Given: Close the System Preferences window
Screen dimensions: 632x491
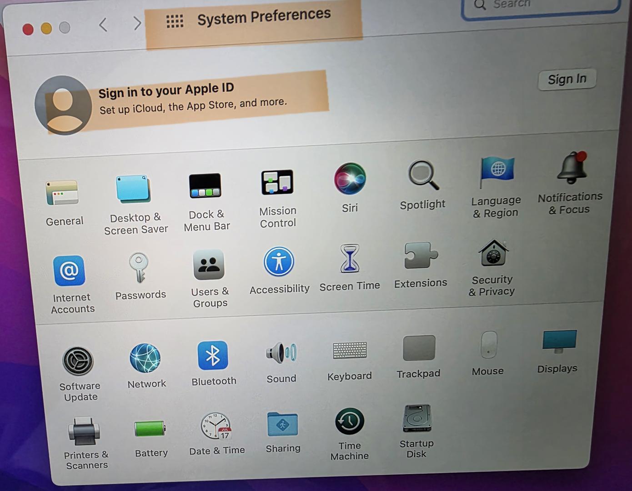Looking at the screenshot, I should (28, 29).
